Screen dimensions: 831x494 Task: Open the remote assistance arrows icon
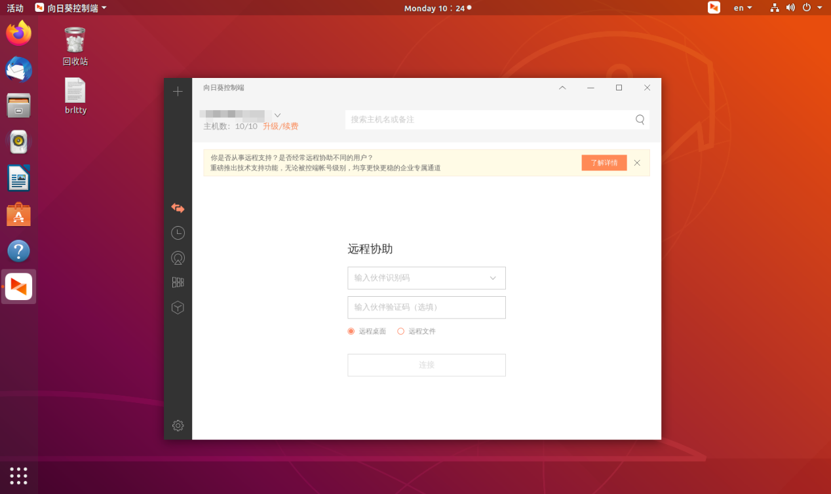click(178, 208)
